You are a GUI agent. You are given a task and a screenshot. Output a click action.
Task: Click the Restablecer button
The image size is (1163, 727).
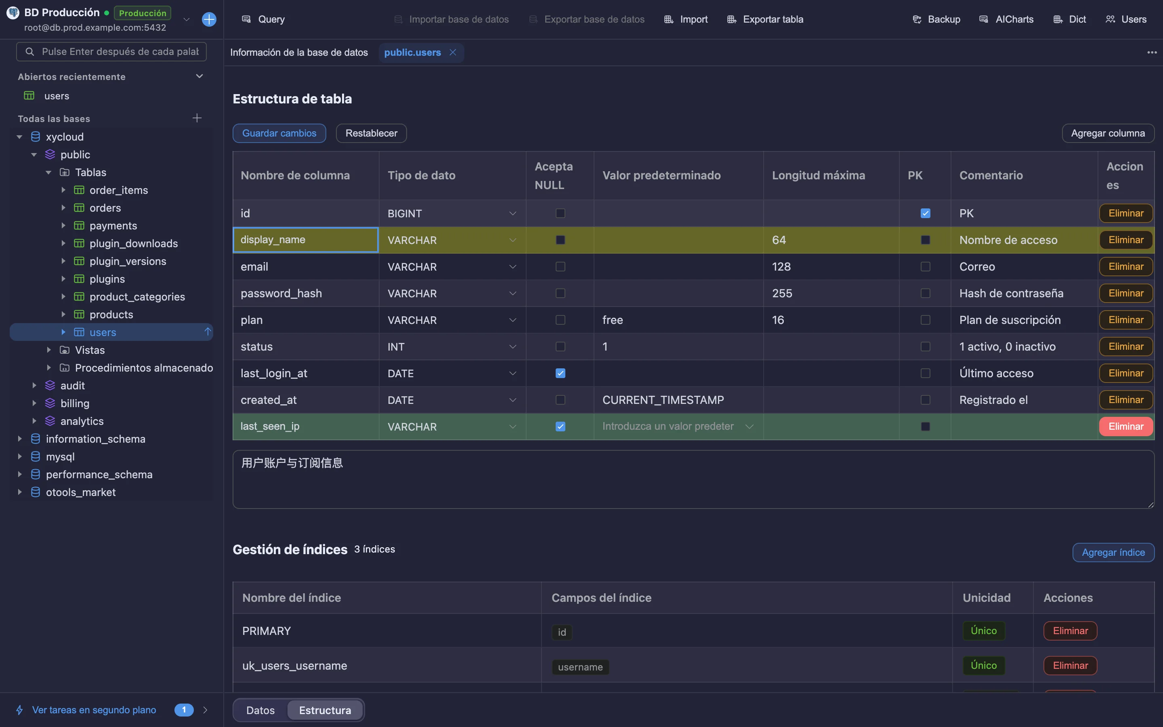371,133
